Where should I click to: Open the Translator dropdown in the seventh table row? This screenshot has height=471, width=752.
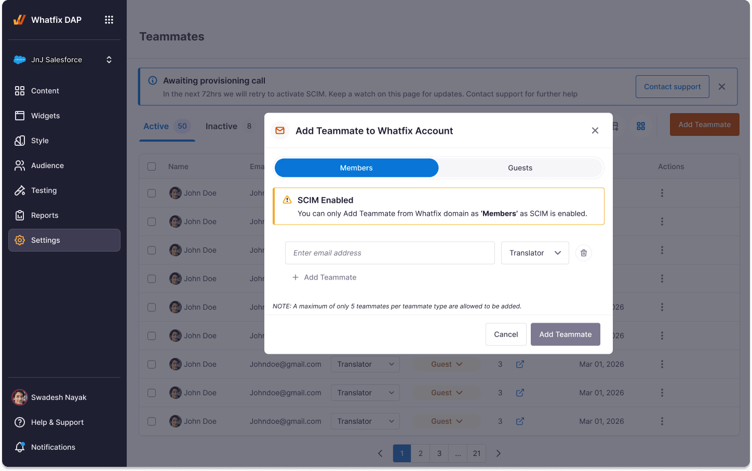pos(365,364)
